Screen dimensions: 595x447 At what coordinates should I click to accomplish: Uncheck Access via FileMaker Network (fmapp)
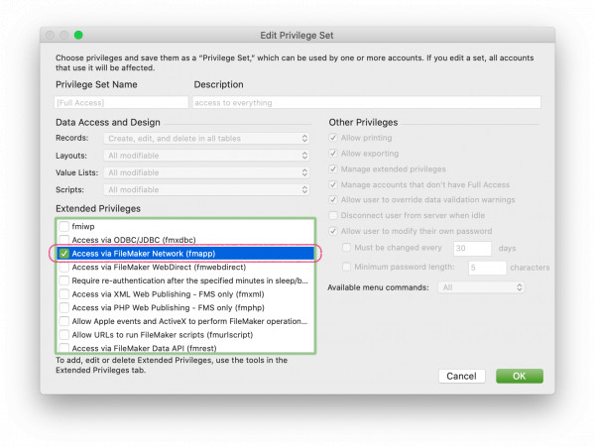(64, 254)
